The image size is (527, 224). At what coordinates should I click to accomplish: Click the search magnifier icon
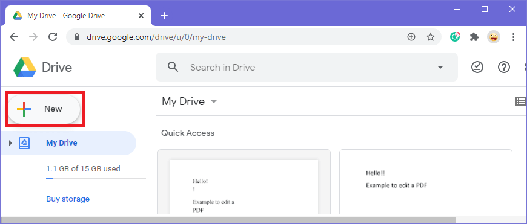pos(173,67)
